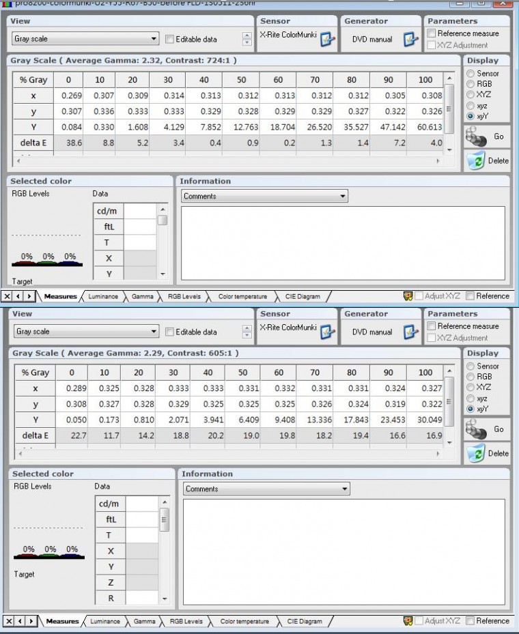The width and height of the screenshot is (519, 634).
Task: Switch to Gamma tab in upper window
Action: (x=143, y=296)
